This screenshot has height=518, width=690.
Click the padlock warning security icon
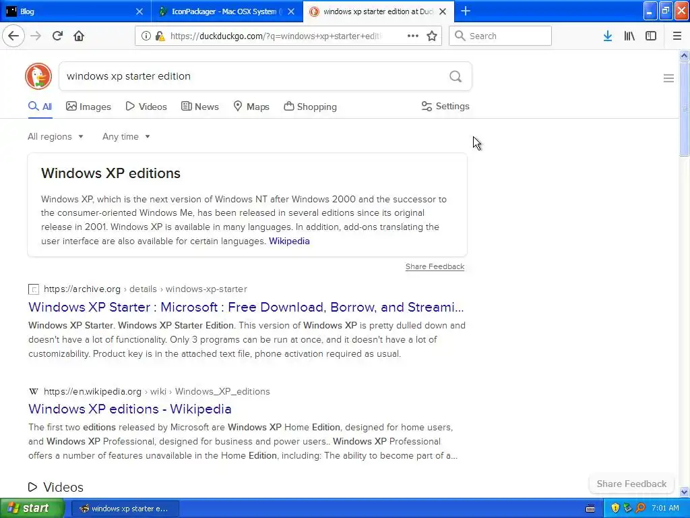point(160,36)
